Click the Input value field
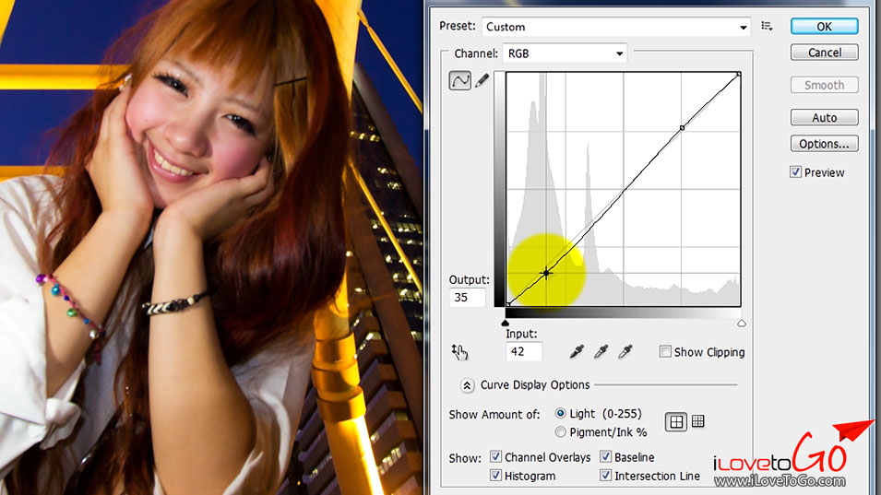Image resolution: width=881 pixels, height=495 pixels. [x=524, y=351]
